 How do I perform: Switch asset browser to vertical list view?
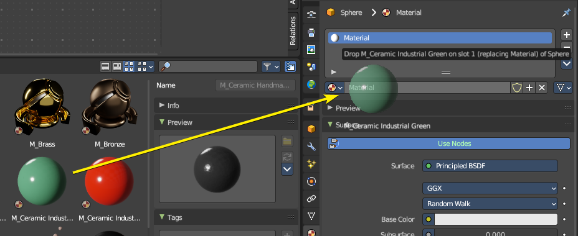(x=105, y=66)
